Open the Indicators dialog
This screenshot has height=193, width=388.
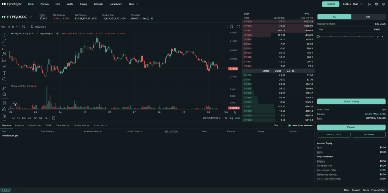coord(38,27)
